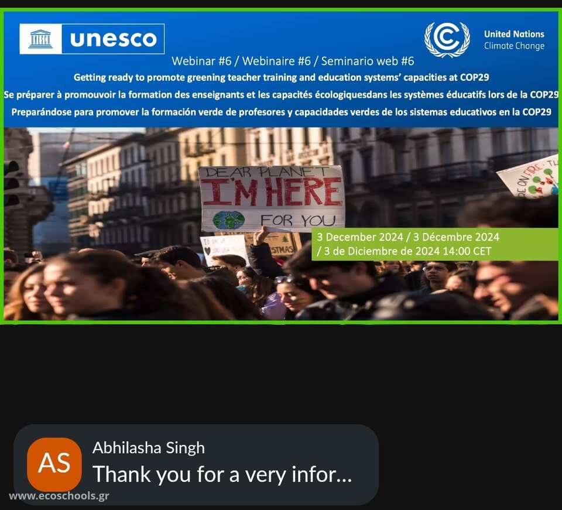The image size is (562, 510).
Task: Click the unesco wordmark
Action: [113, 39]
